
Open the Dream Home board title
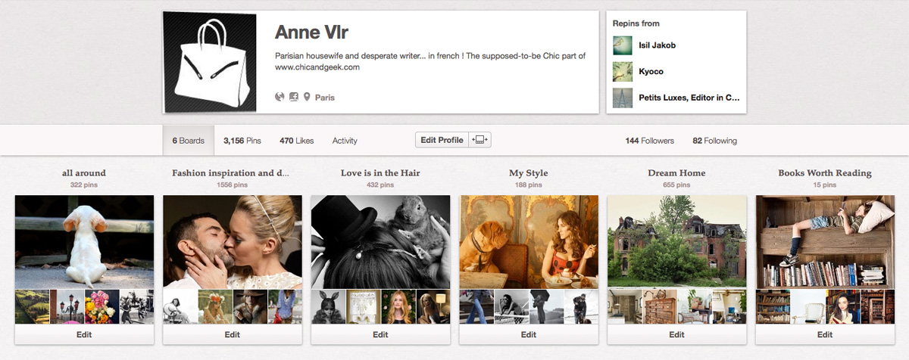click(x=676, y=173)
